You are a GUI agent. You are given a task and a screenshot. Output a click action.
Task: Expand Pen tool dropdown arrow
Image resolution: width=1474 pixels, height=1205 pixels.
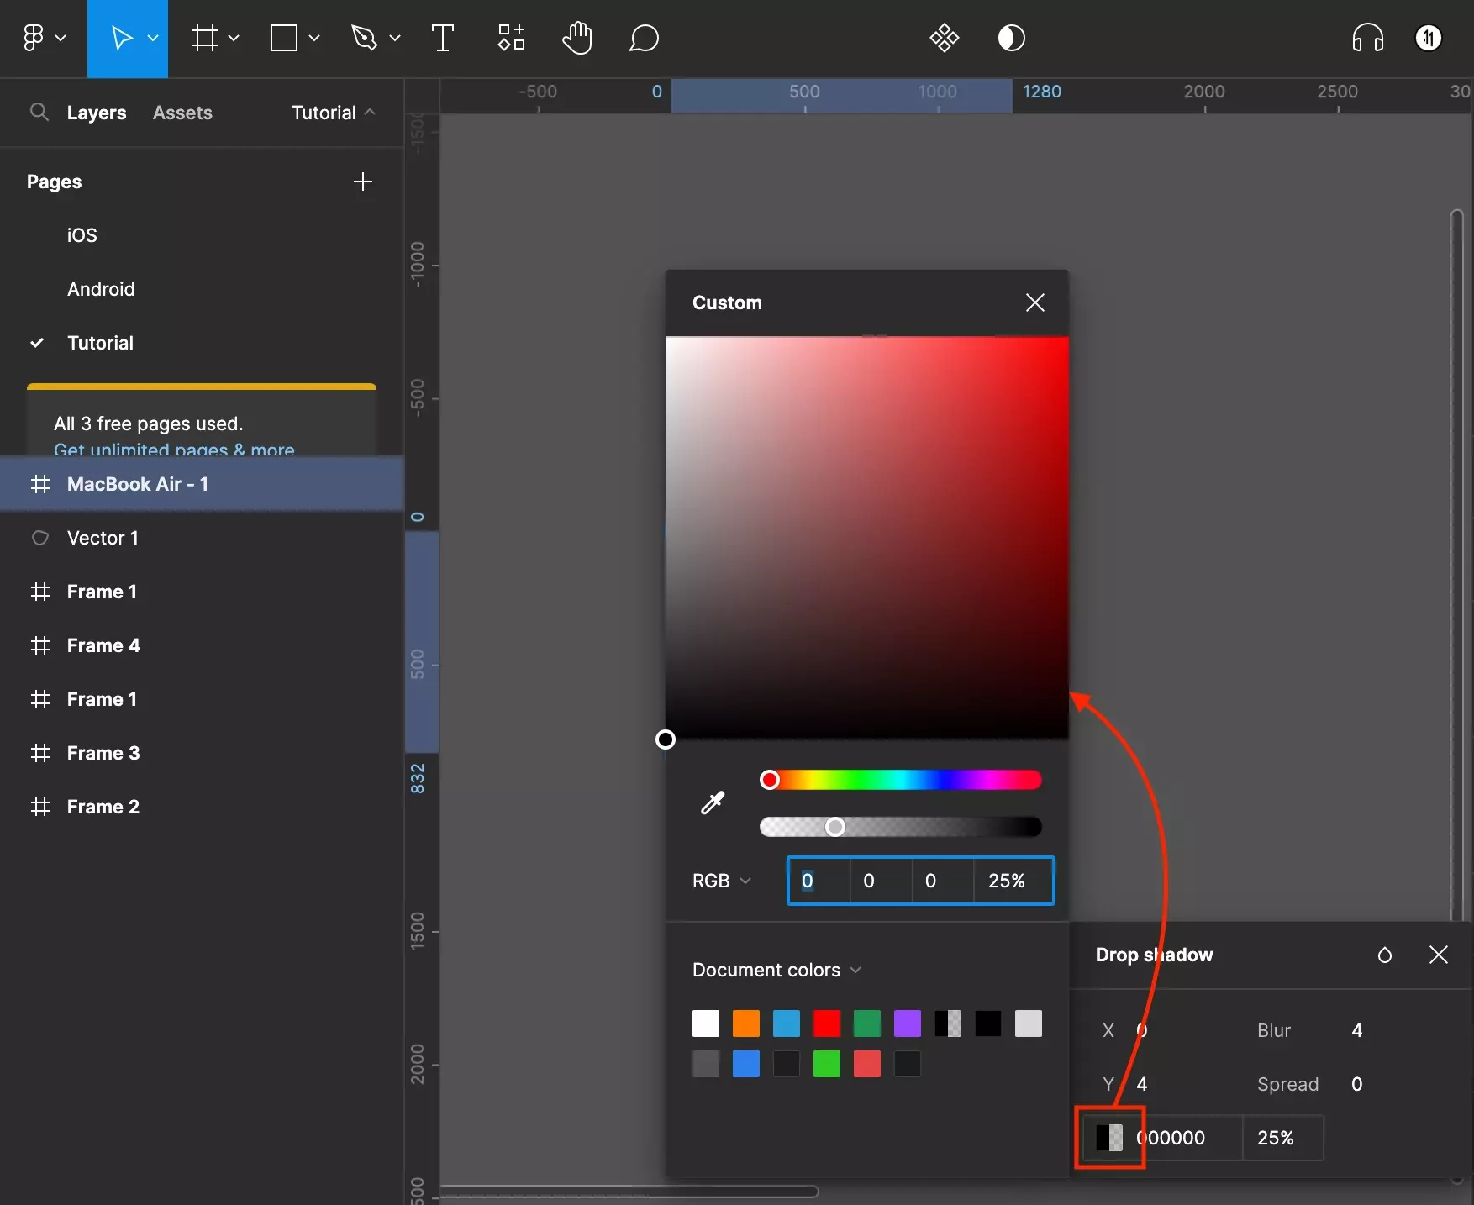pyautogui.click(x=395, y=38)
